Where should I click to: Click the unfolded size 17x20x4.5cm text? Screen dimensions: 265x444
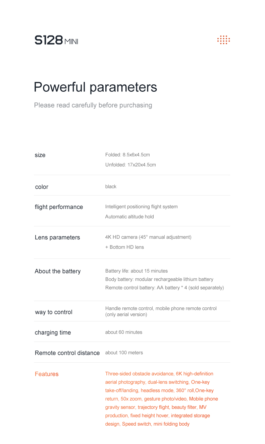[130, 165]
